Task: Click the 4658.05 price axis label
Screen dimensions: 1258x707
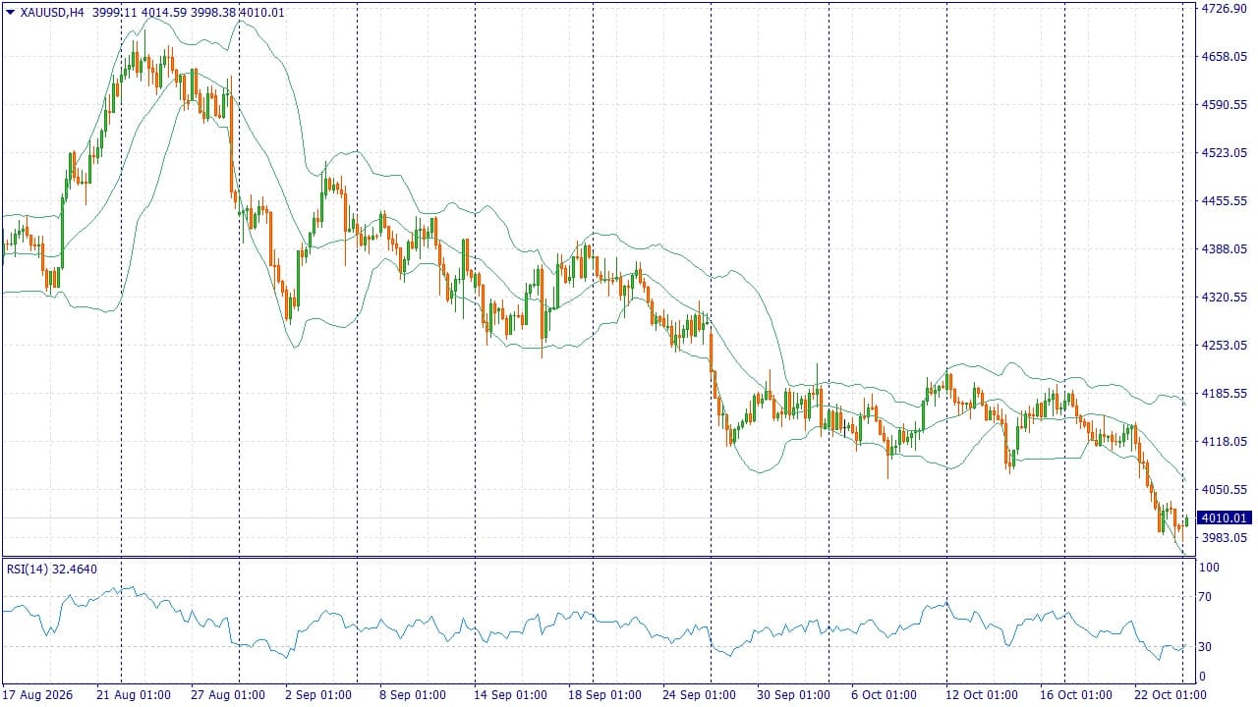Action: [1224, 56]
